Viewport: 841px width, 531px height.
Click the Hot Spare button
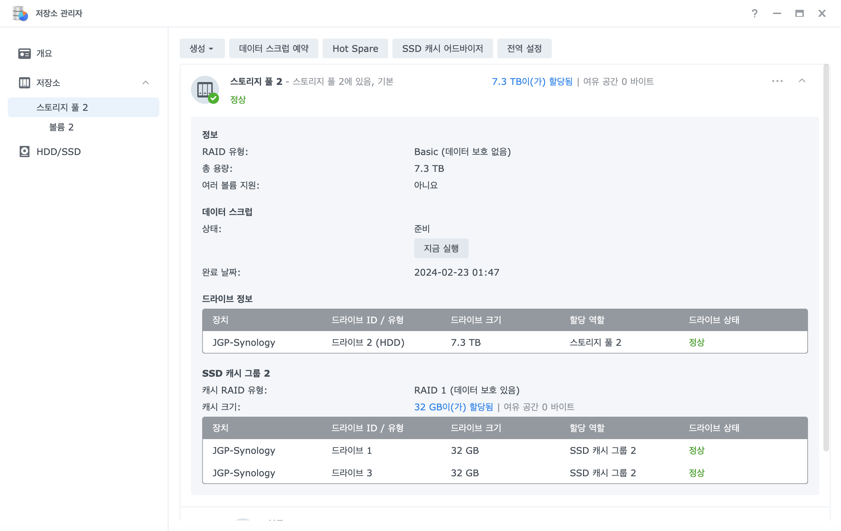[x=355, y=48]
